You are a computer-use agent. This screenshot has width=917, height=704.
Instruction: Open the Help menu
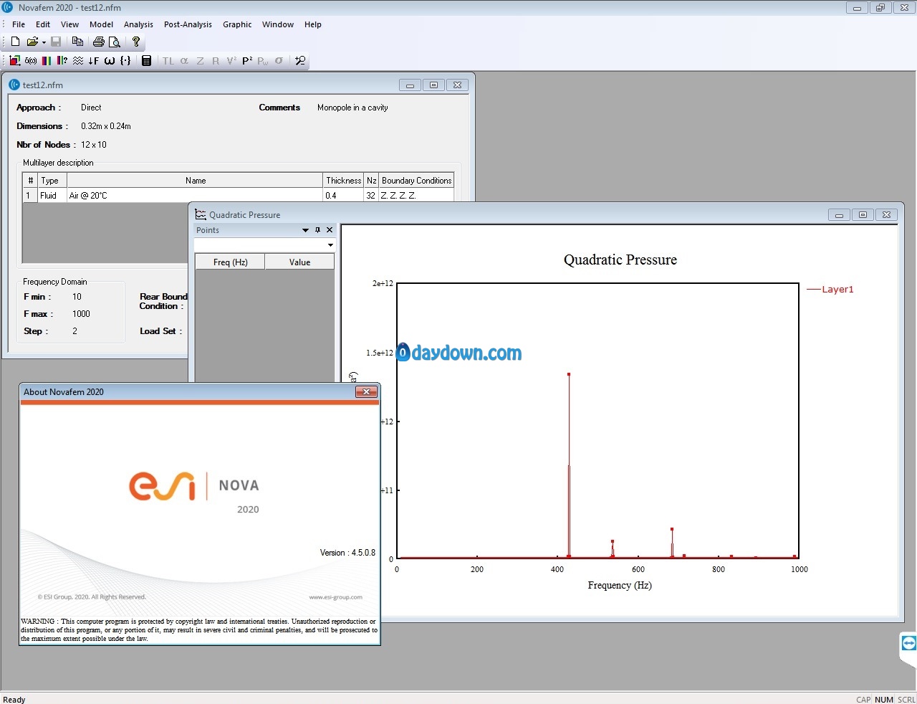(x=313, y=24)
